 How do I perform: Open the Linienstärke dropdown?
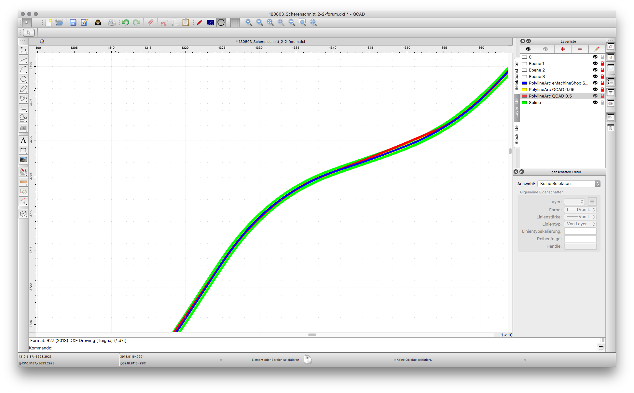coord(580,217)
